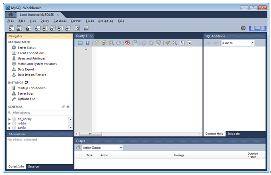Show find panel magnifier icon

coord(175,43)
